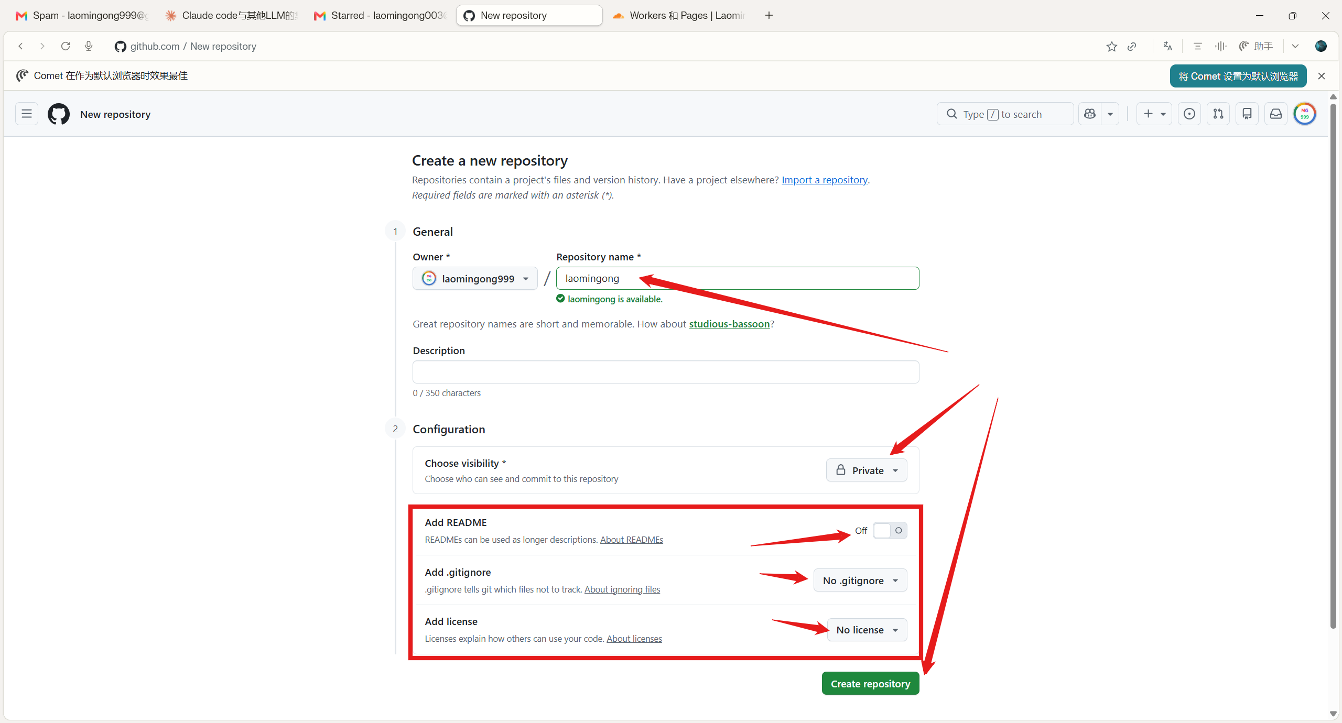Click the GitHub Octocat logo
This screenshot has height=723, width=1342.
[x=59, y=114]
